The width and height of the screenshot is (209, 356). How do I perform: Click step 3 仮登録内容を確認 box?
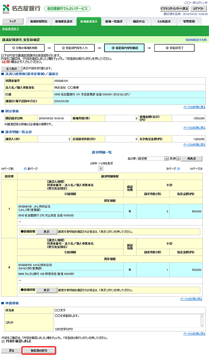[124, 48]
